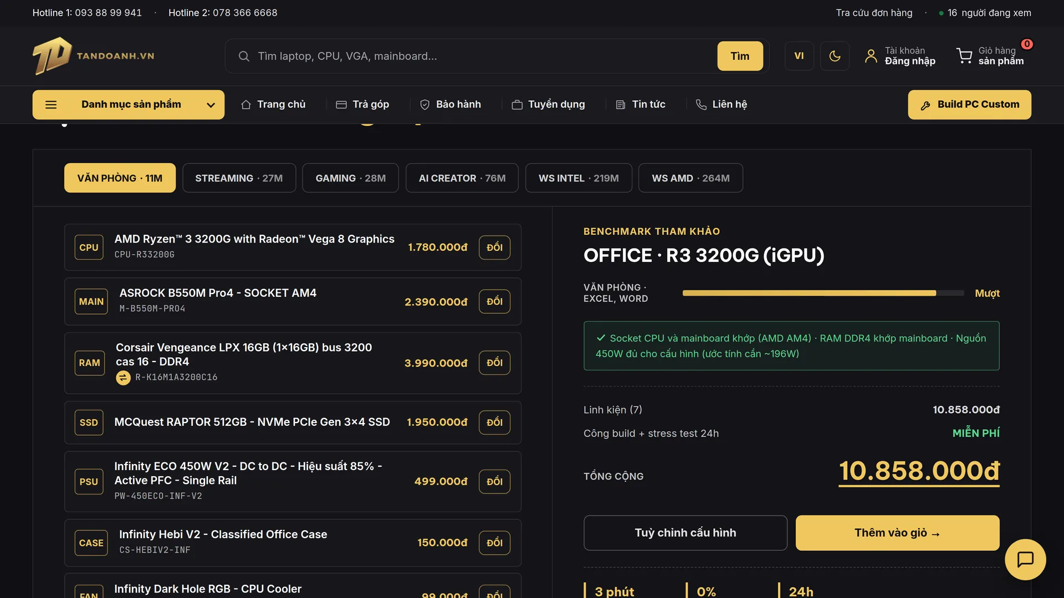Open the Tuyển dụng menu link
Image resolution: width=1064 pixels, height=598 pixels.
548,105
